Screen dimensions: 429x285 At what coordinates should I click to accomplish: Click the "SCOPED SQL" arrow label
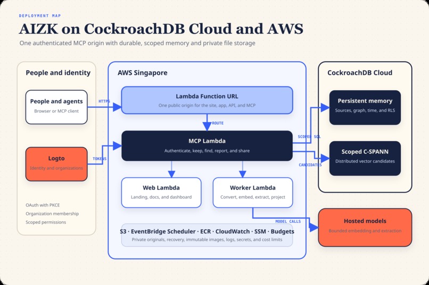click(x=309, y=136)
